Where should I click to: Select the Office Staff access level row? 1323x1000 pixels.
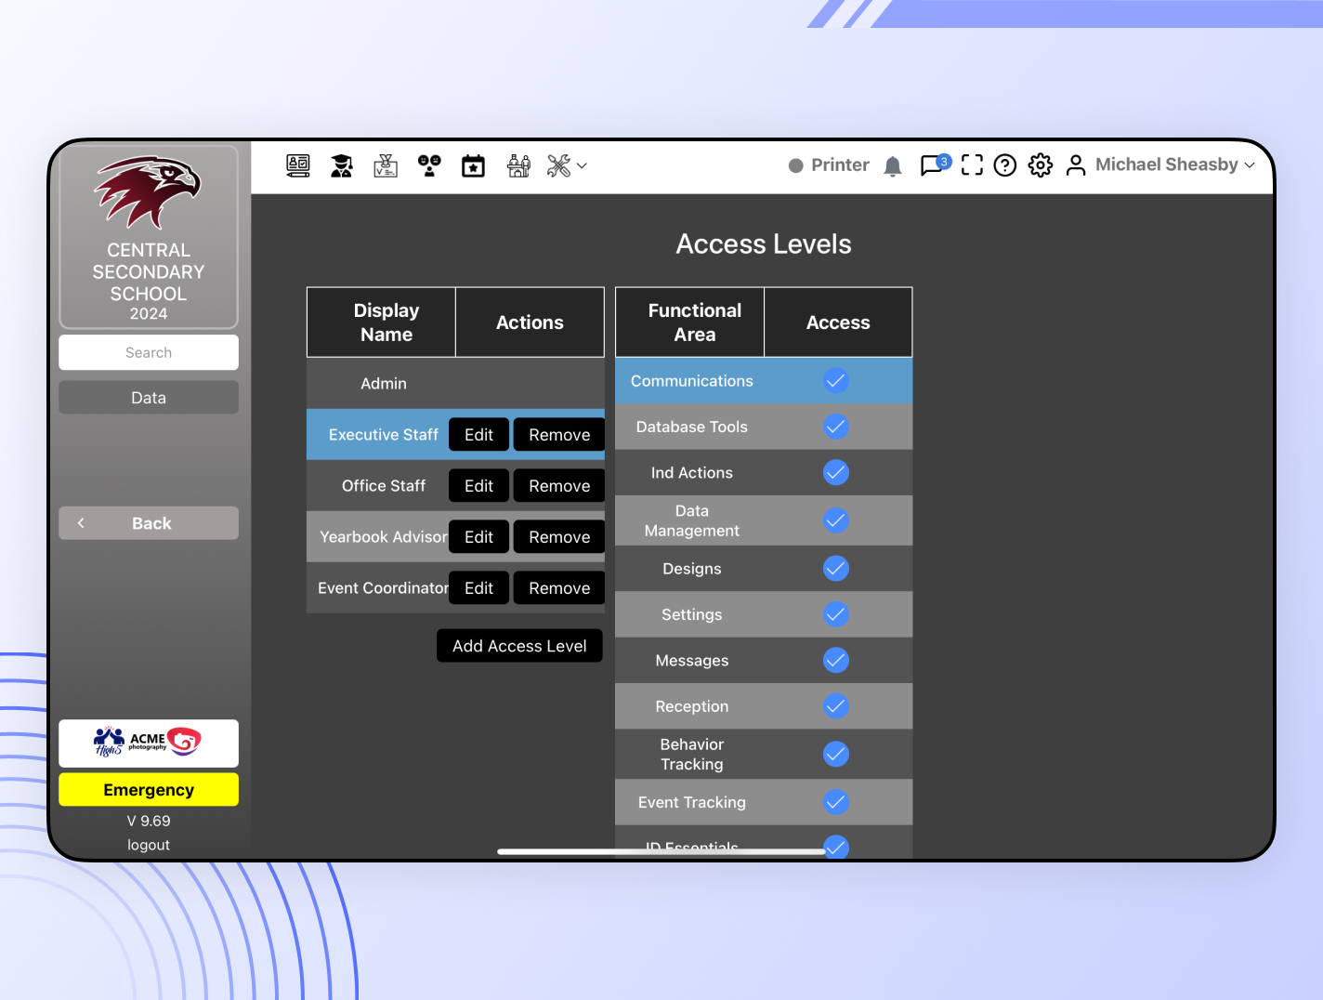(x=383, y=485)
